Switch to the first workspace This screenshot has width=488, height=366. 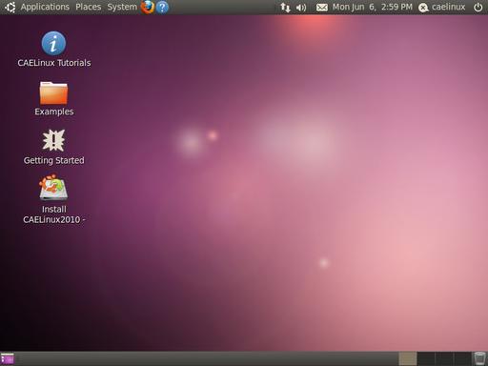point(408,359)
